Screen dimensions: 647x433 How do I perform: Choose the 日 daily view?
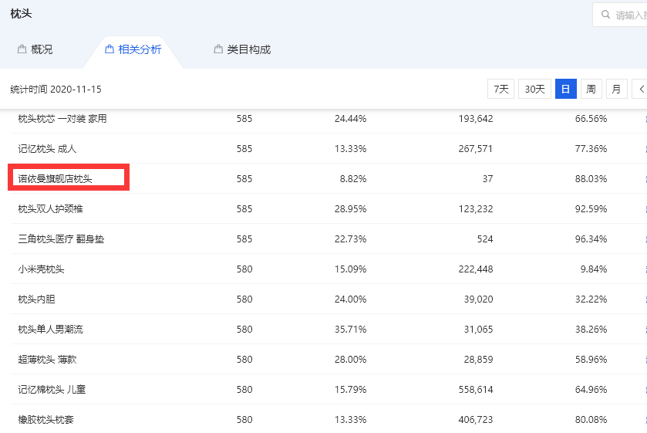pyautogui.click(x=565, y=89)
